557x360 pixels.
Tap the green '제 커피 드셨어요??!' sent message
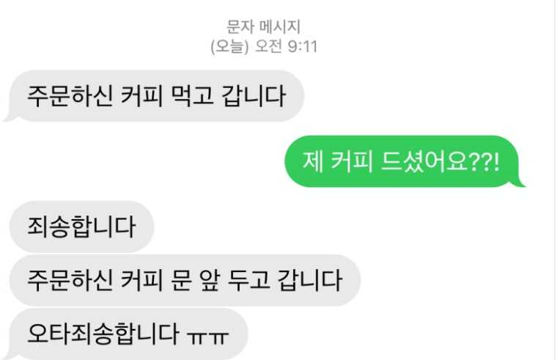[405, 161]
